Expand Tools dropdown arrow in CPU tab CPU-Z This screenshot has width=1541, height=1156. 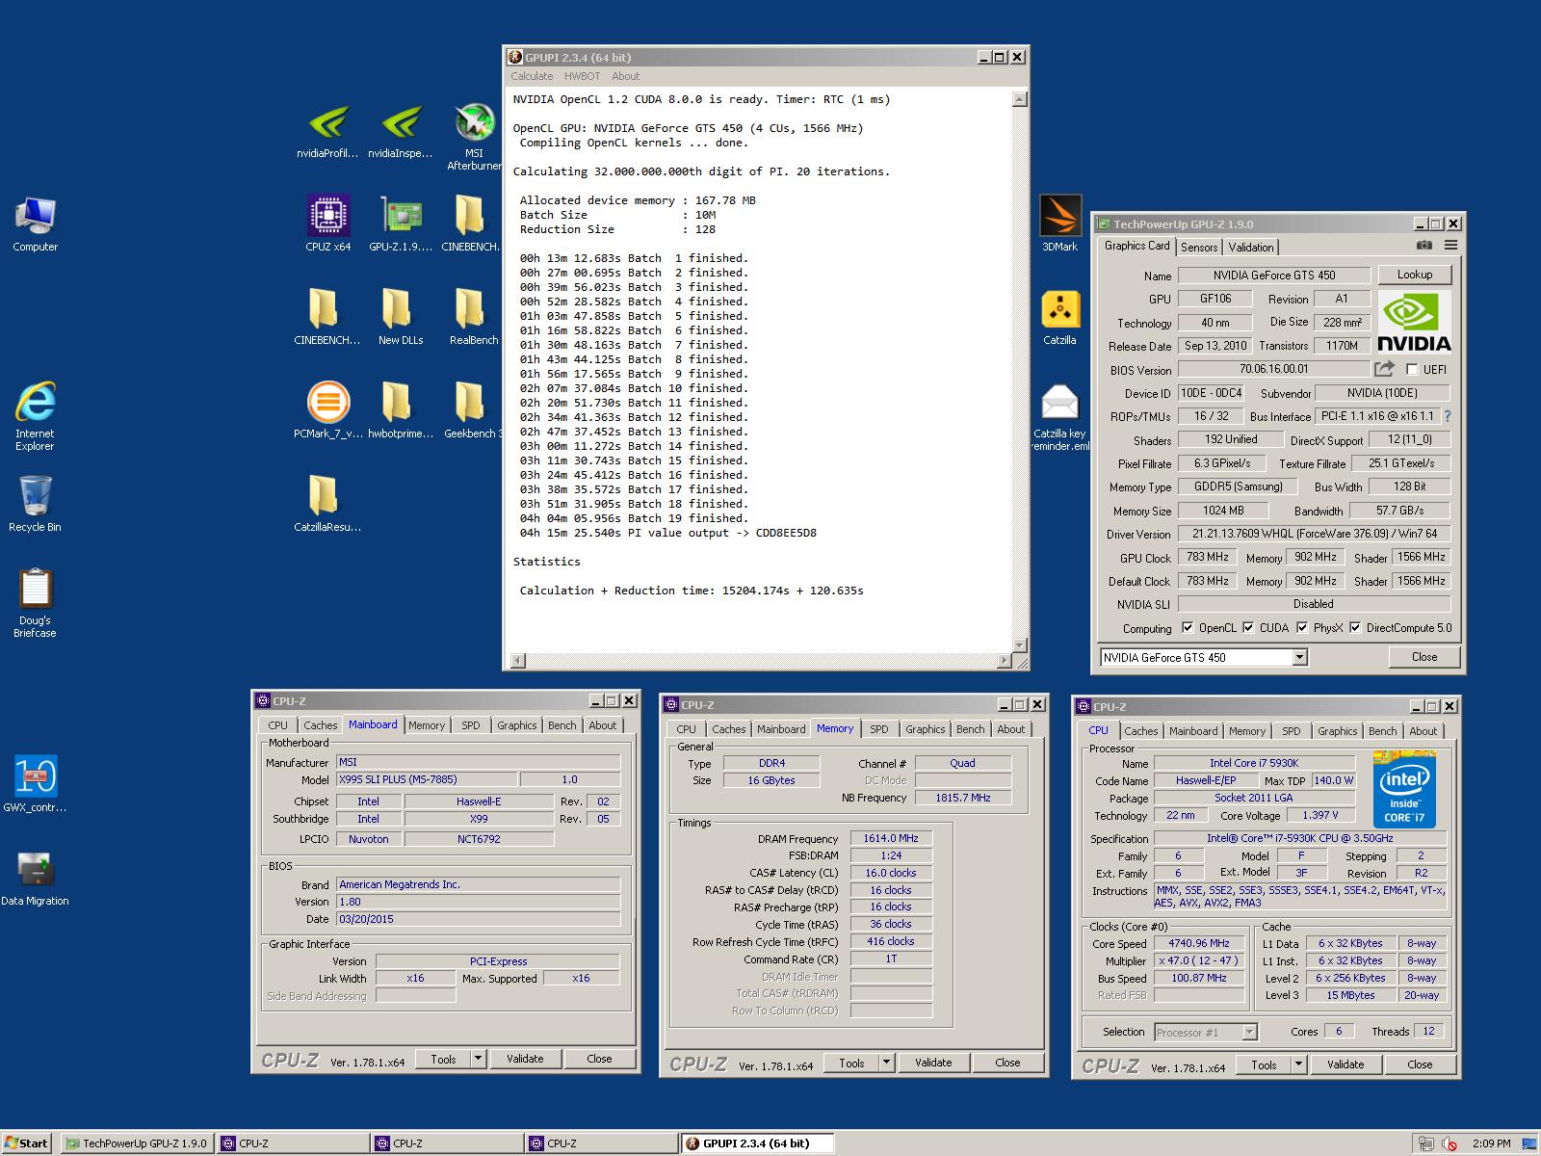tap(1298, 1064)
